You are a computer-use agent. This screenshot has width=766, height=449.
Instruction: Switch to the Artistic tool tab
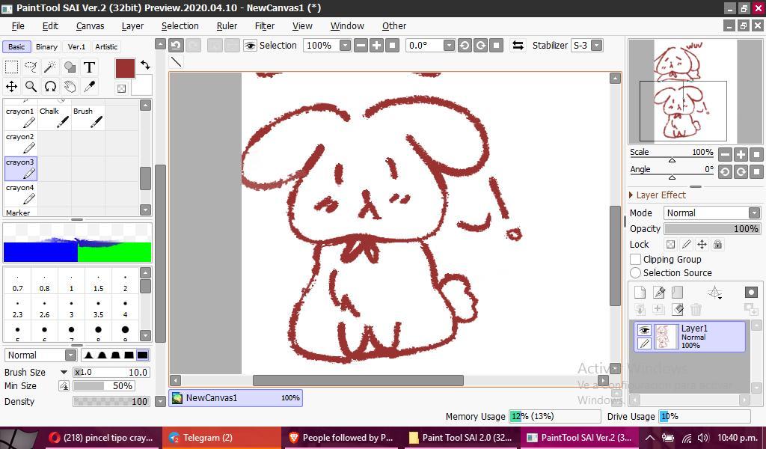106,47
